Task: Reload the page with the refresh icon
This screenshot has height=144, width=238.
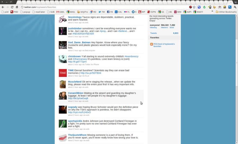Action: click(12, 7)
